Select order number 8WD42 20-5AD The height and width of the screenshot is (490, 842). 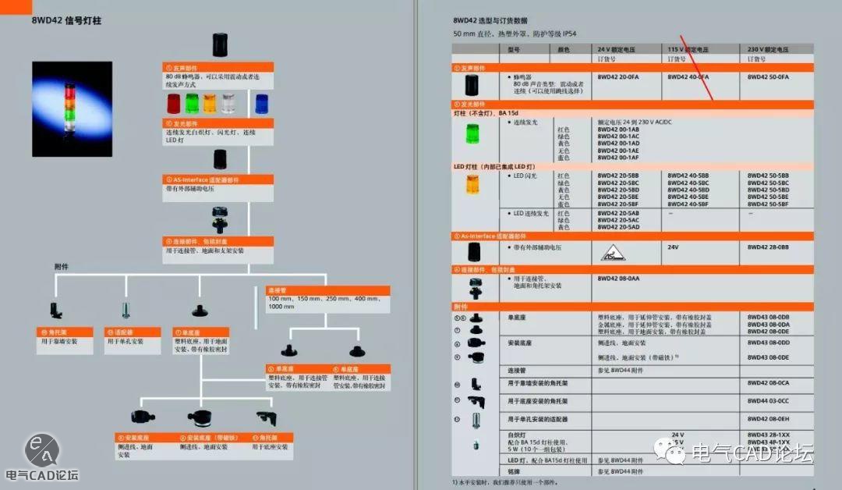click(x=618, y=227)
